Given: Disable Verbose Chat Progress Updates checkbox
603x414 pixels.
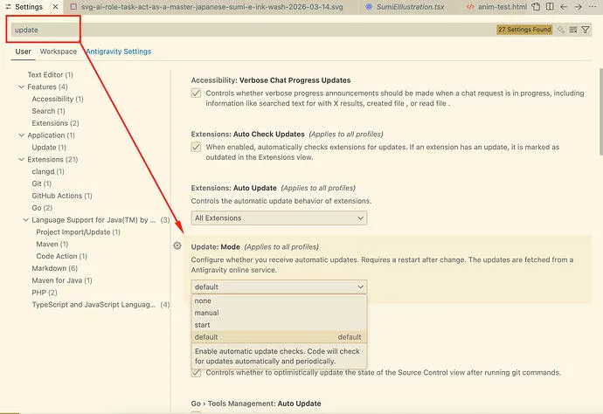Looking at the screenshot, I should coord(196,93).
